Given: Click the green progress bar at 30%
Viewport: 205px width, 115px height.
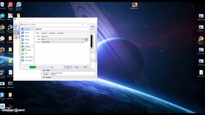Looking at the screenshot, I should click(33, 67).
